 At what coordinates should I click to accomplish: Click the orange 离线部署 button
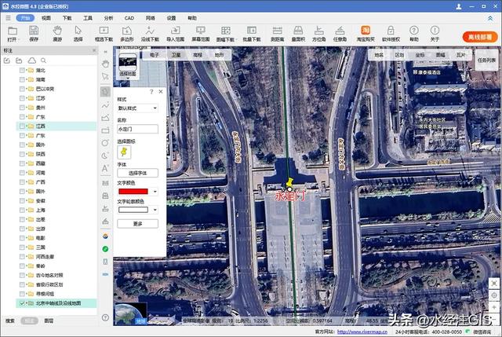coord(480,37)
